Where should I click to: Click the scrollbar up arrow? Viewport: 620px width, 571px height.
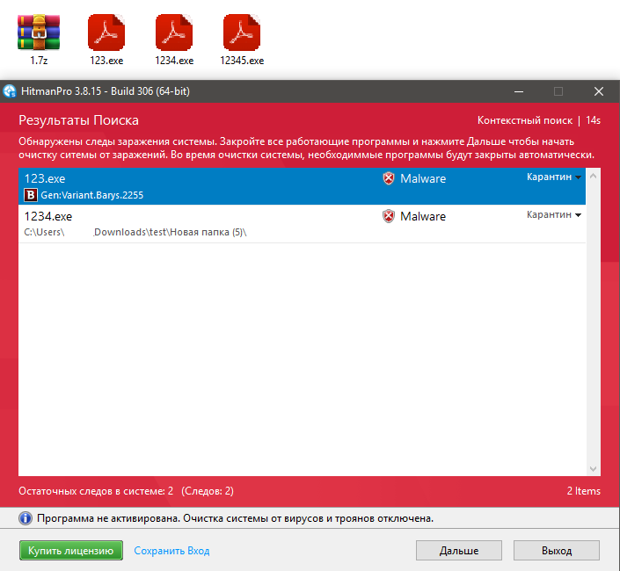coord(593,176)
